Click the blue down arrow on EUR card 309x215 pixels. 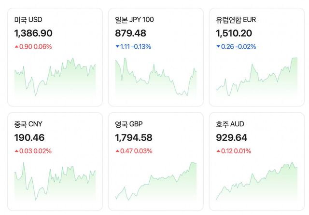click(218, 47)
